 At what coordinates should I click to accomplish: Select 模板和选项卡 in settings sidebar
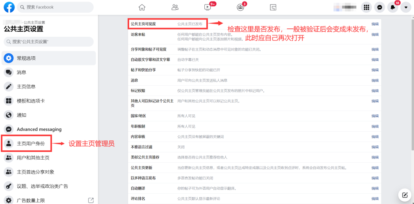click(49, 101)
